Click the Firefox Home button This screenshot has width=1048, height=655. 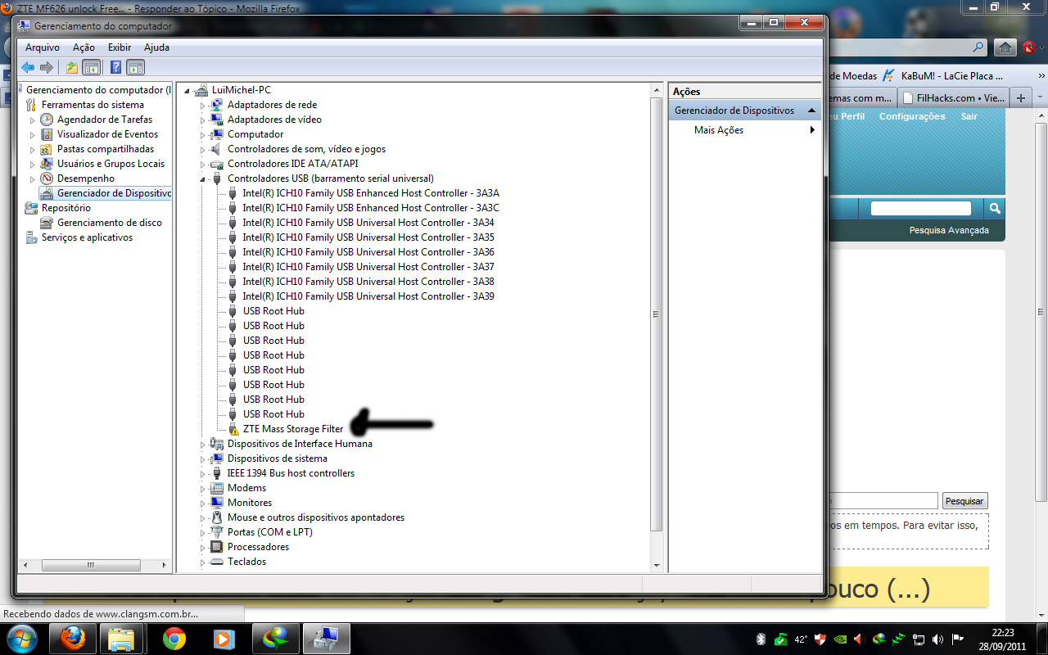(1005, 47)
